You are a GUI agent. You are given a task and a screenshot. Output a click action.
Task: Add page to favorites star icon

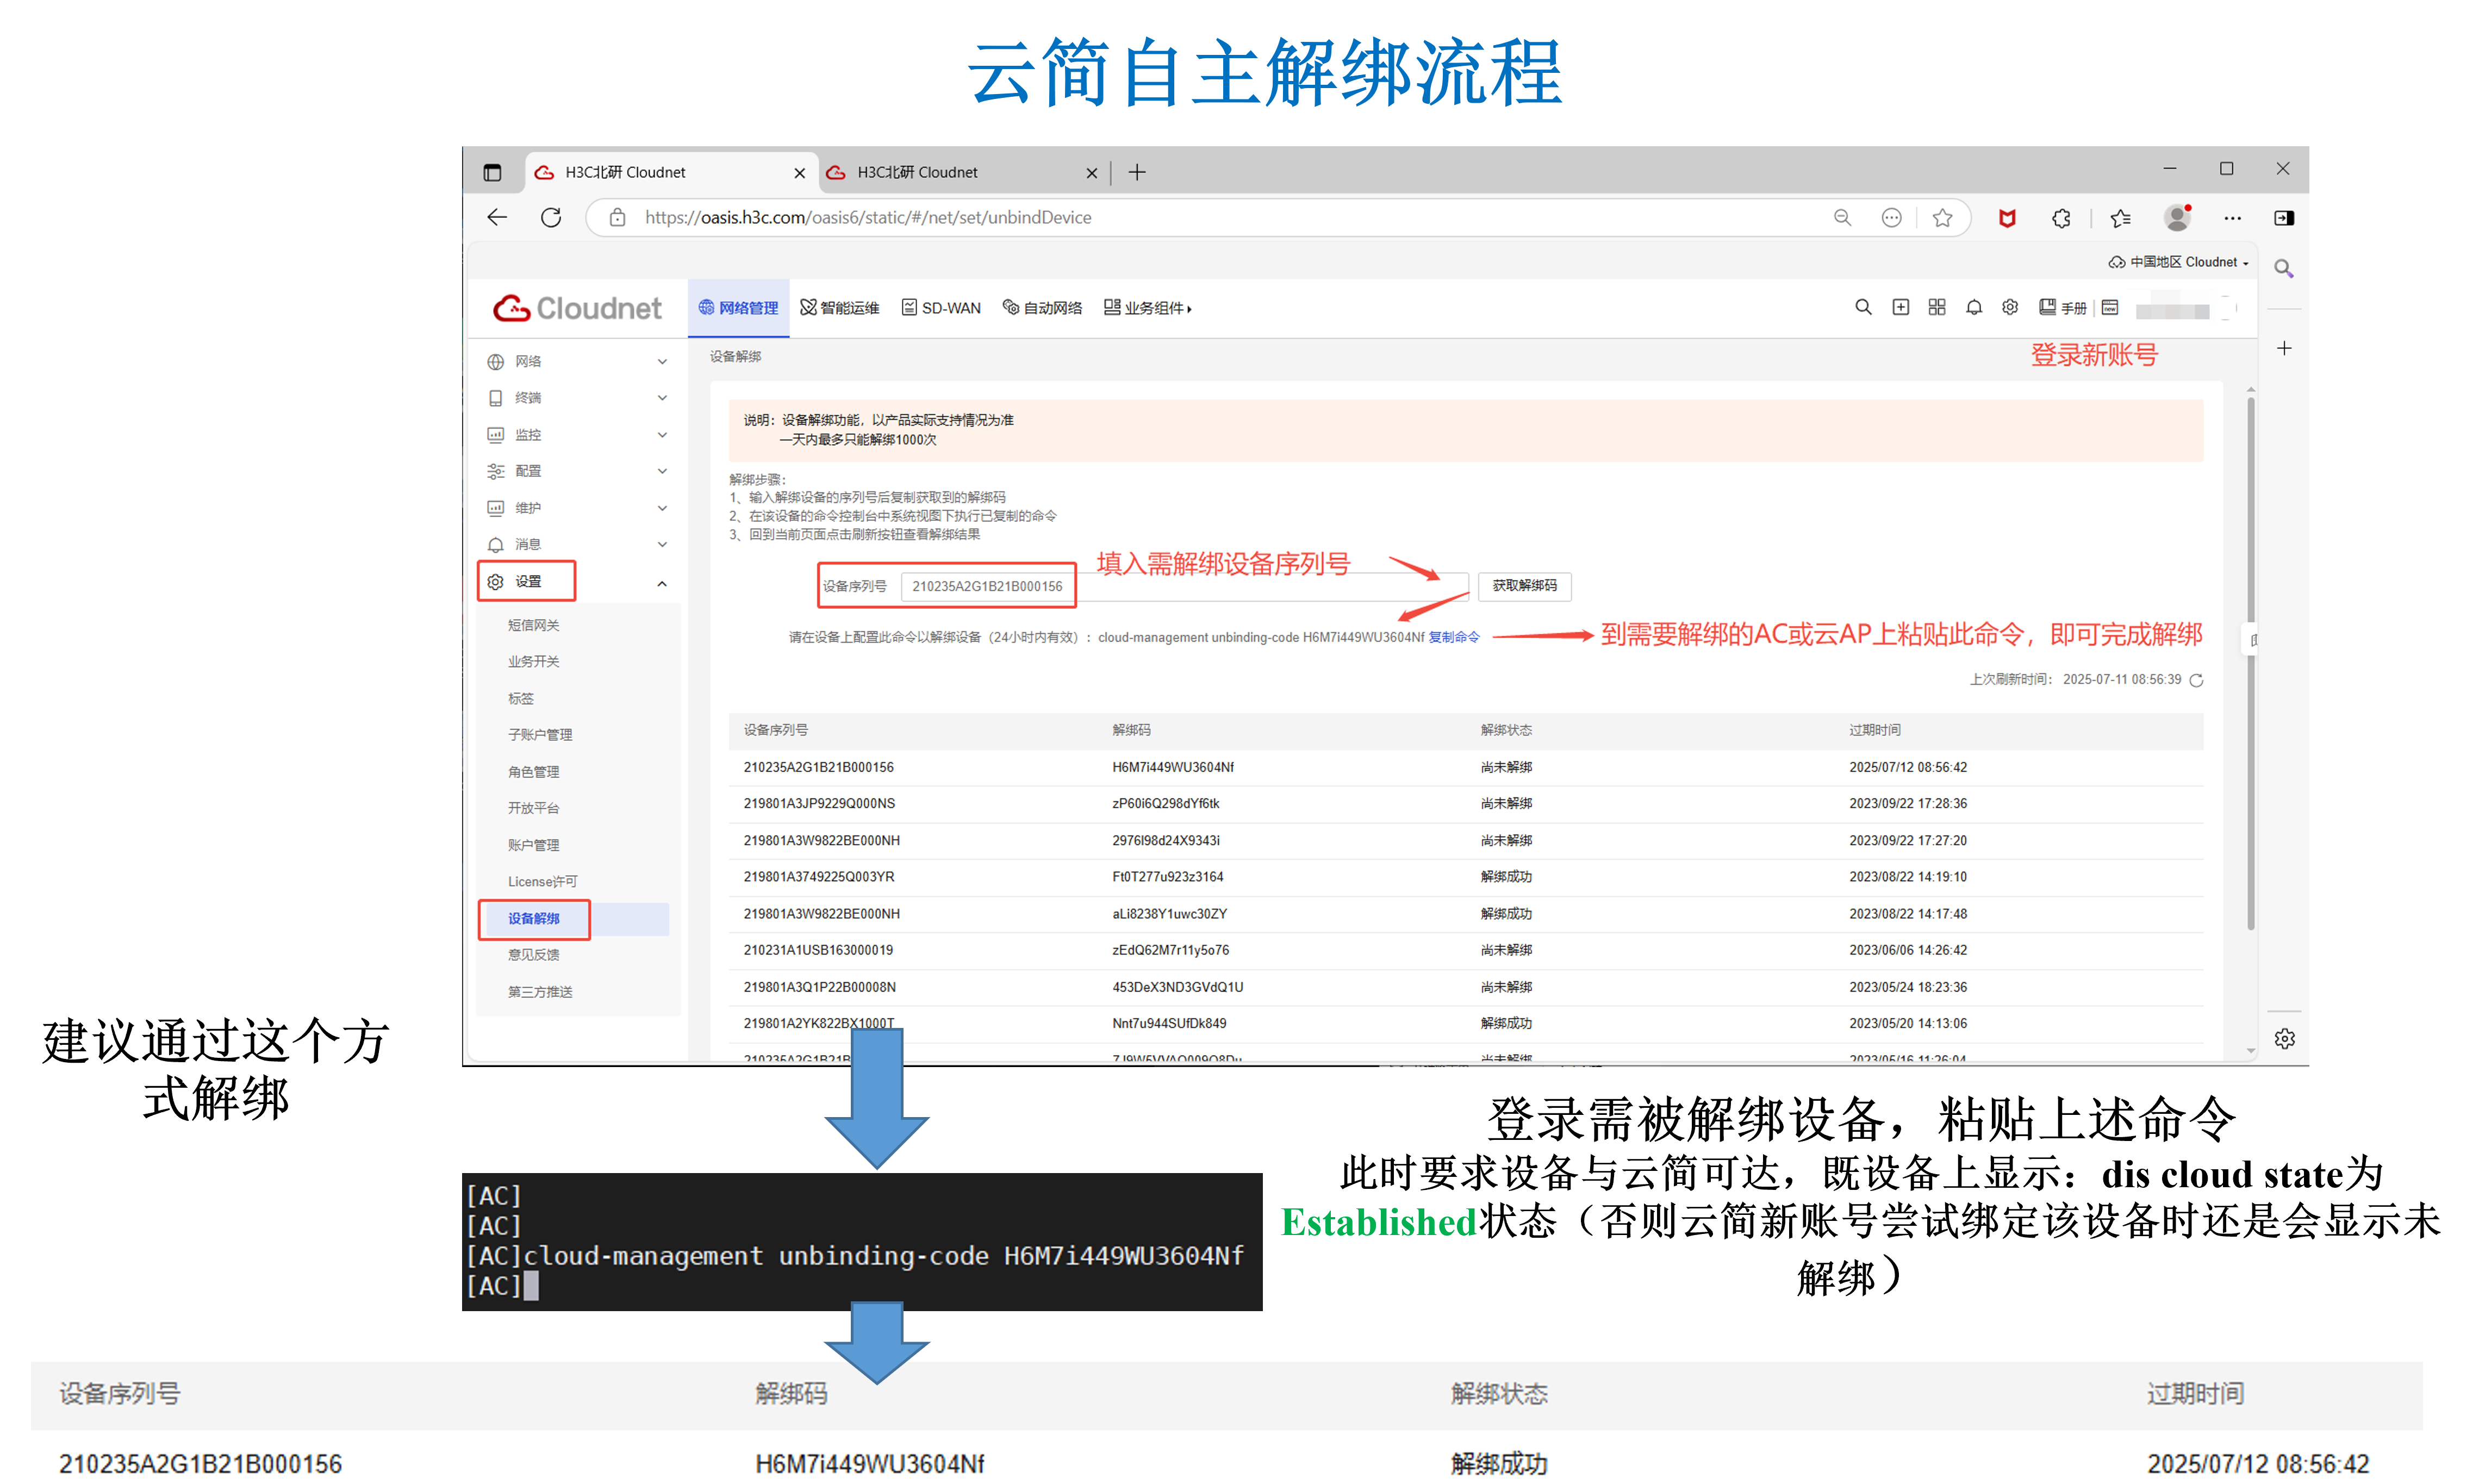(x=1942, y=217)
